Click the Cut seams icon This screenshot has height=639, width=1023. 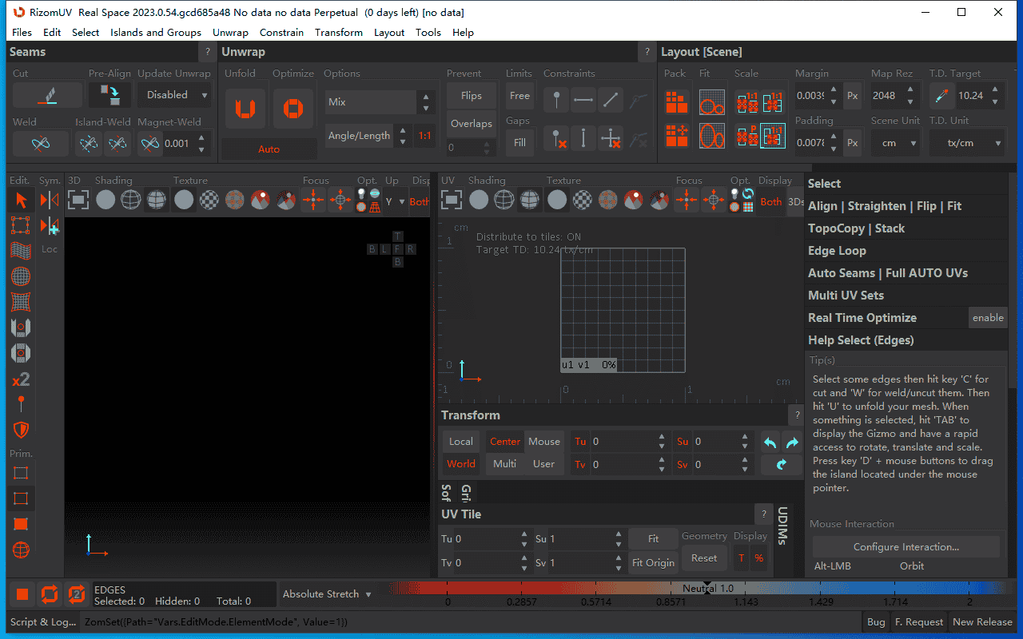[47, 96]
